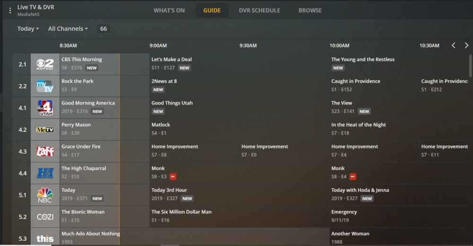This screenshot has height=246, width=473.
Task: Select the MyTV channel 2.2 logo
Action: point(45,86)
